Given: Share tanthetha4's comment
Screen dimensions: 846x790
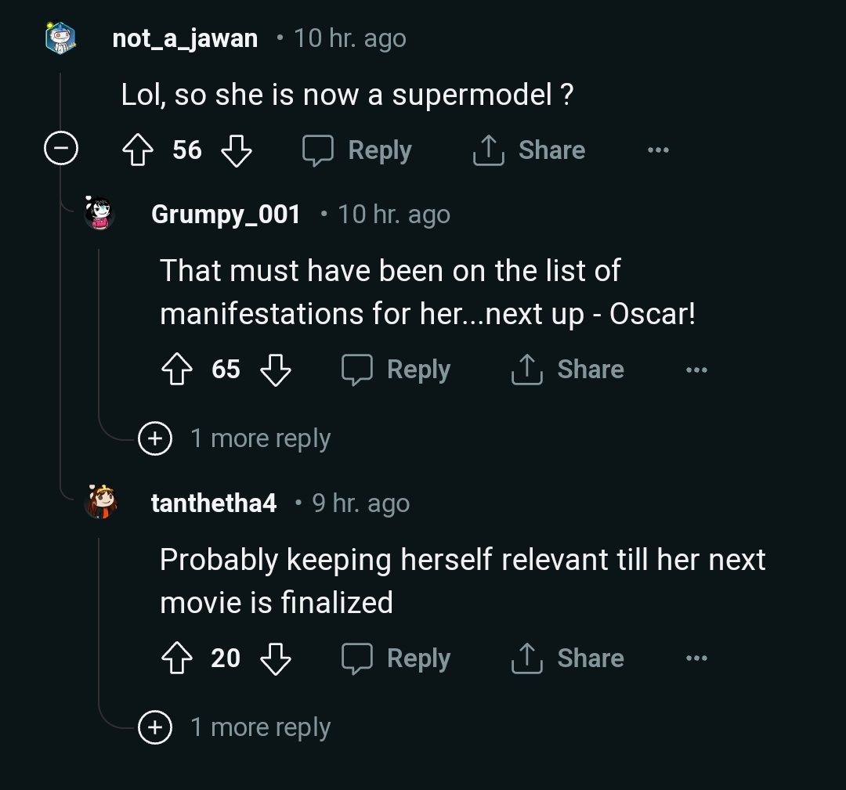Looking at the screenshot, I should (x=567, y=658).
